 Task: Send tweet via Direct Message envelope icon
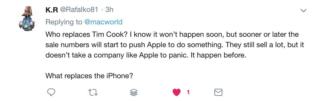pyautogui.click(x=219, y=92)
